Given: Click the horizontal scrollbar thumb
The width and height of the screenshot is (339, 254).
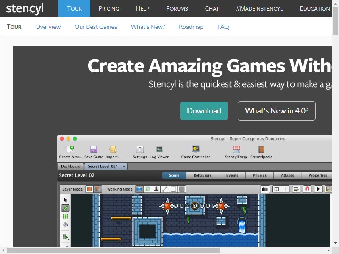Looking at the screenshot, I should (113, 251).
